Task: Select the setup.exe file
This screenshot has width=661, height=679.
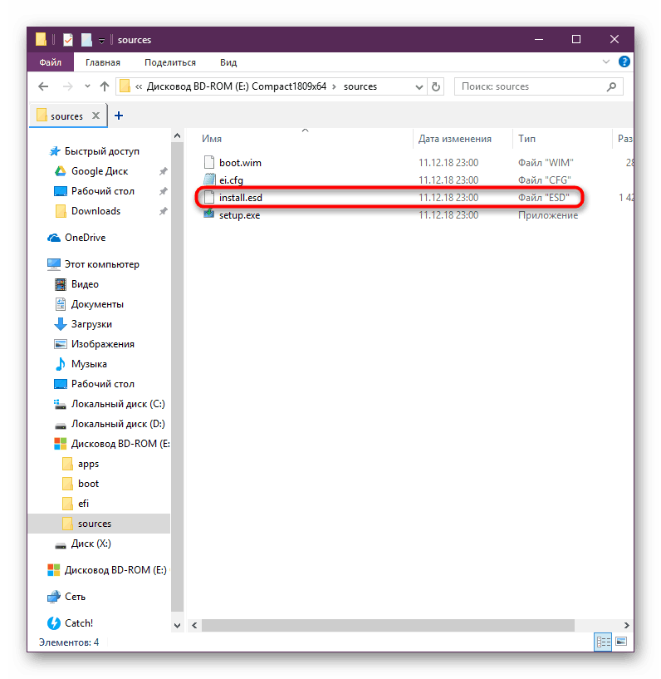Action: coord(239,215)
